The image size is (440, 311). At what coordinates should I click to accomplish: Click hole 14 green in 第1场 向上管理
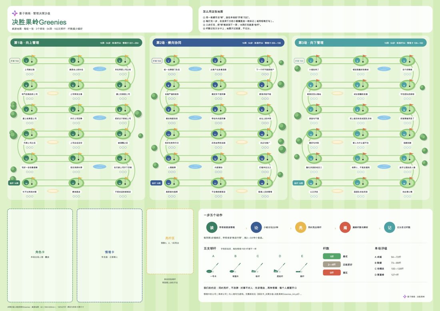(x=76, y=158)
